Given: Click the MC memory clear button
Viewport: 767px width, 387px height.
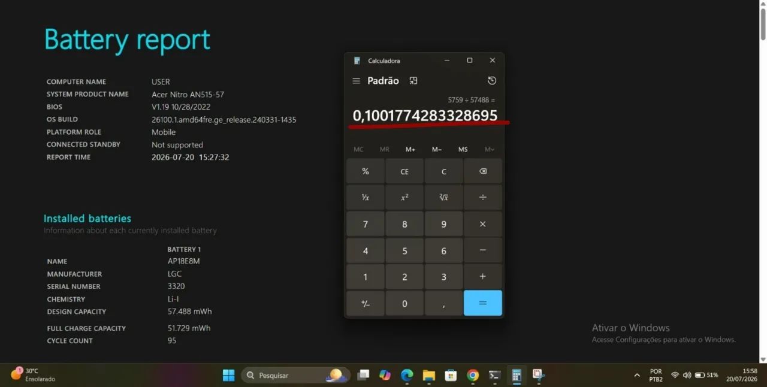Looking at the screenshot, I should tap(358, 149).
